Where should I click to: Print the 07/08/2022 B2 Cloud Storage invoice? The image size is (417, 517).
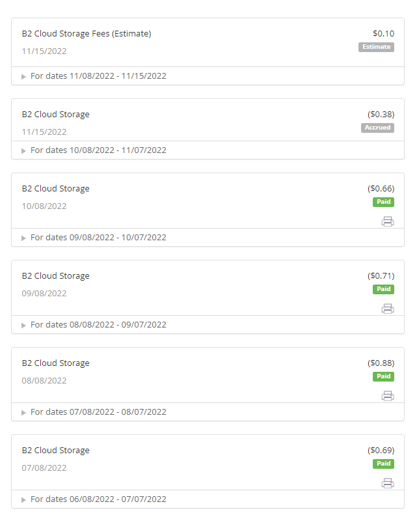point(388,483)
